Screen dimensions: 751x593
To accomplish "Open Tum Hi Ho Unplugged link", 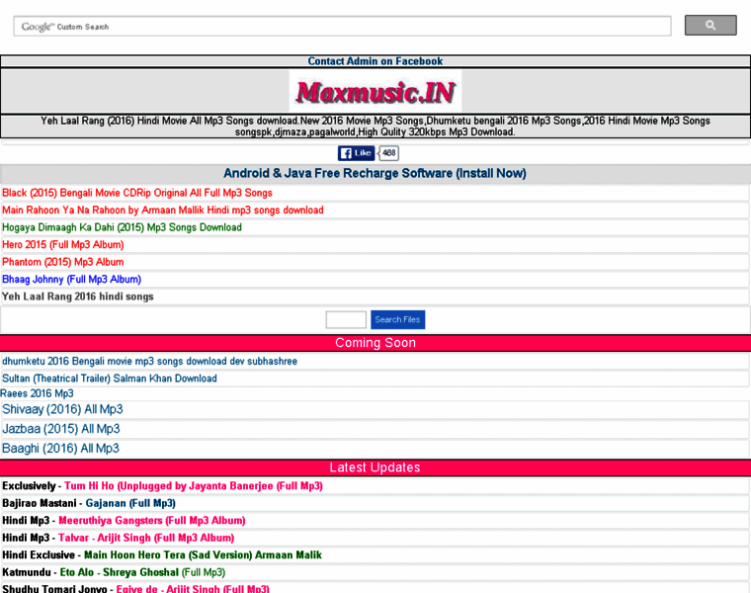I will point(194,486).
